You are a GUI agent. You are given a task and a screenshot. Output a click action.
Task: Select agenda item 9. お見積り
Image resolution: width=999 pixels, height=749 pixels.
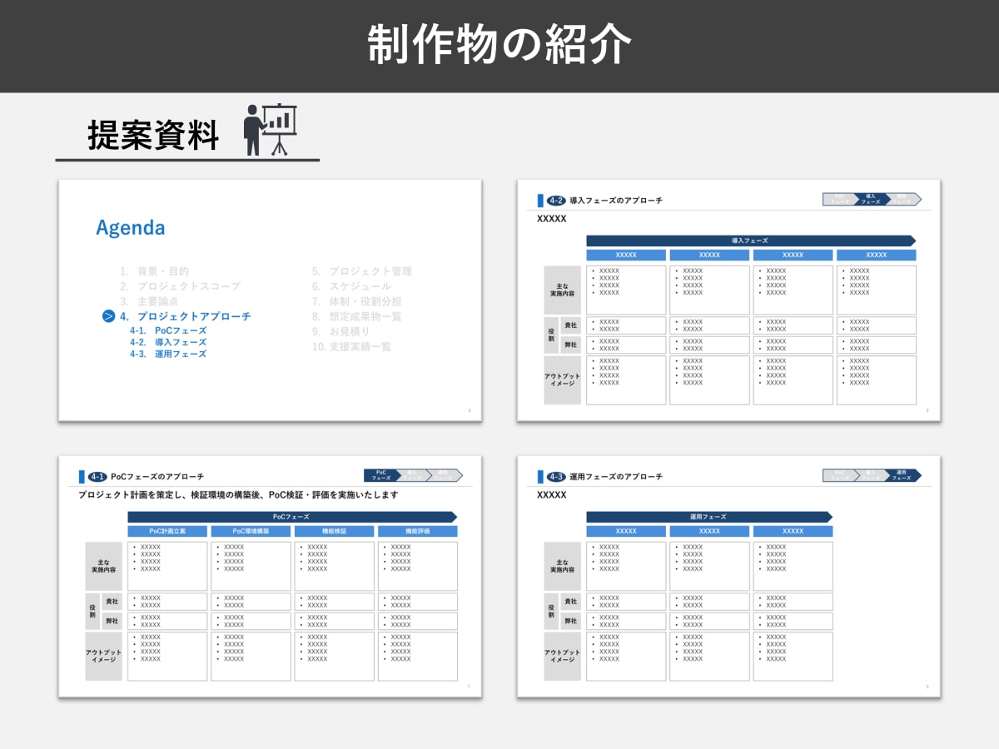click(341, 331)
